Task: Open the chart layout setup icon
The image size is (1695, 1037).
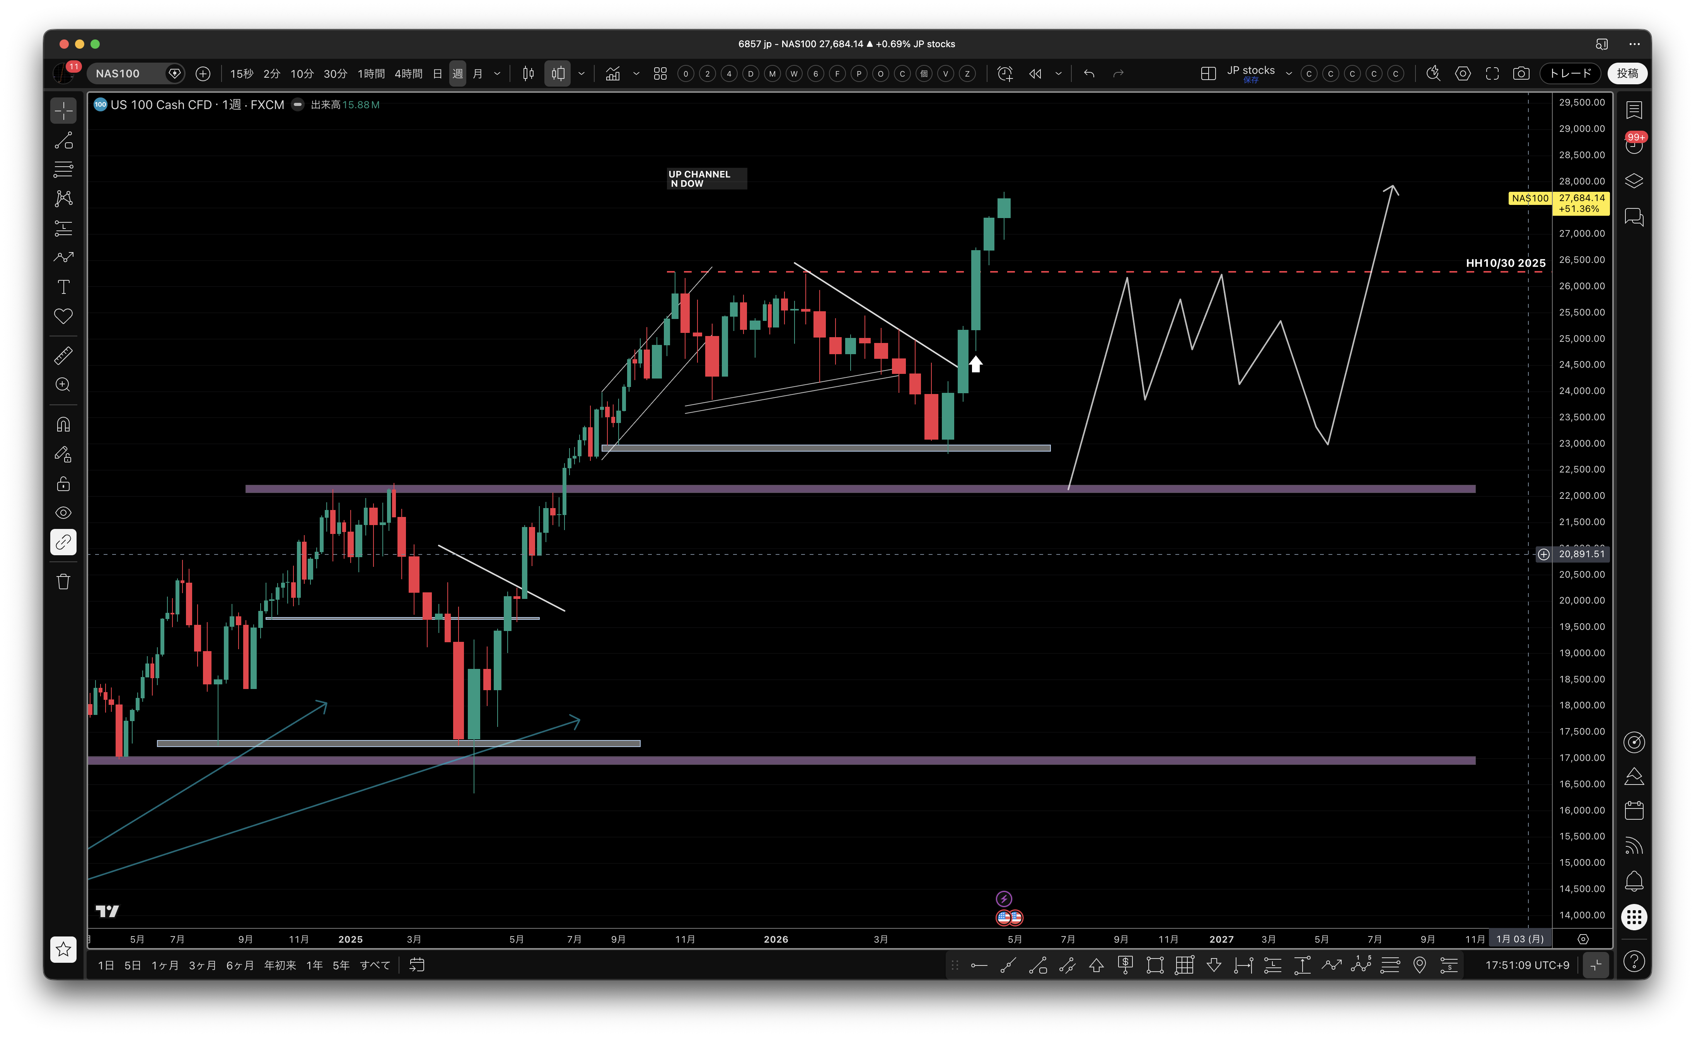Action: click(1209, 73)
